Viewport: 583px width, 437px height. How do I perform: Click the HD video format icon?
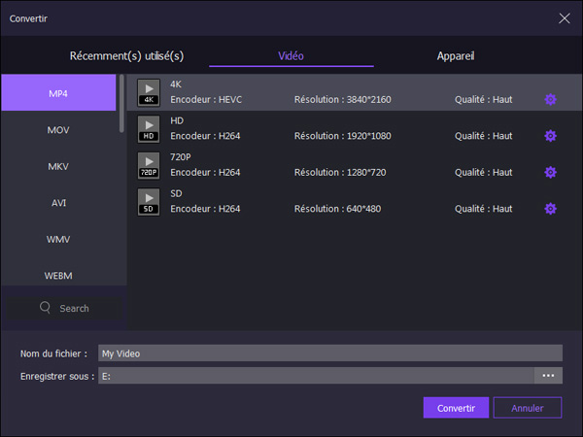click(x=149, y=128)
